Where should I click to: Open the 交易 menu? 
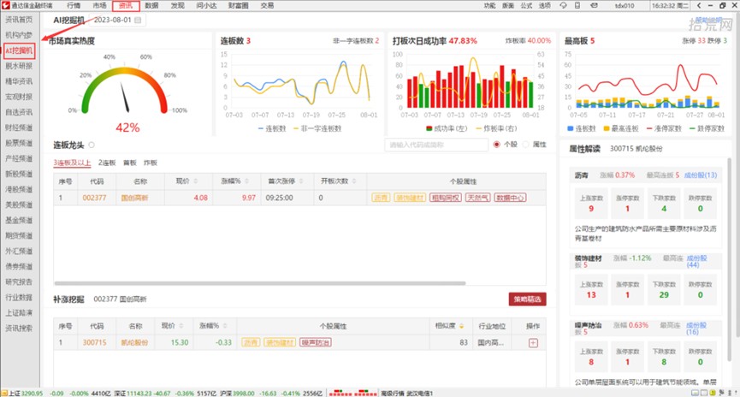[x=267, y=6]
